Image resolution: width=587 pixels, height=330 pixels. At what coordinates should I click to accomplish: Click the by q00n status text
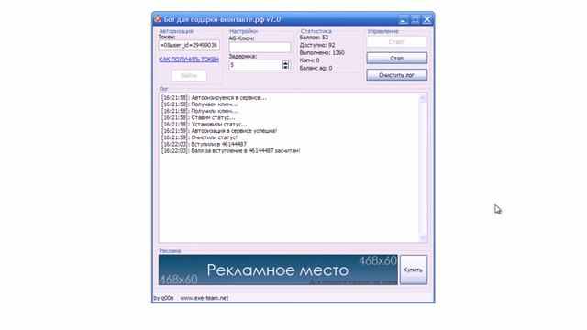click(x=163, y=298)
